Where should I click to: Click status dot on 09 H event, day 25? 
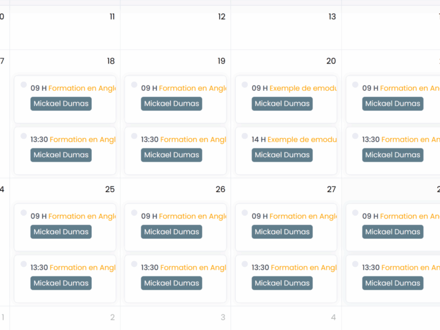point(24,213)
